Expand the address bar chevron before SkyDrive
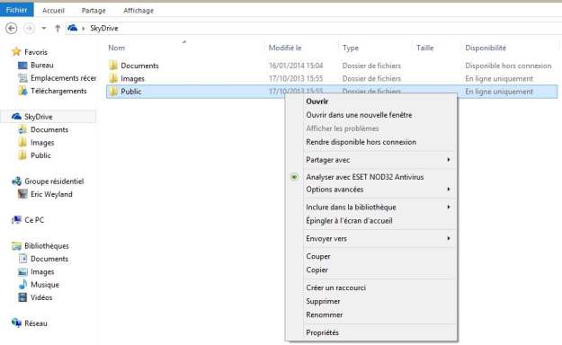This screenshot has height=345, width=562. (83, 29)
